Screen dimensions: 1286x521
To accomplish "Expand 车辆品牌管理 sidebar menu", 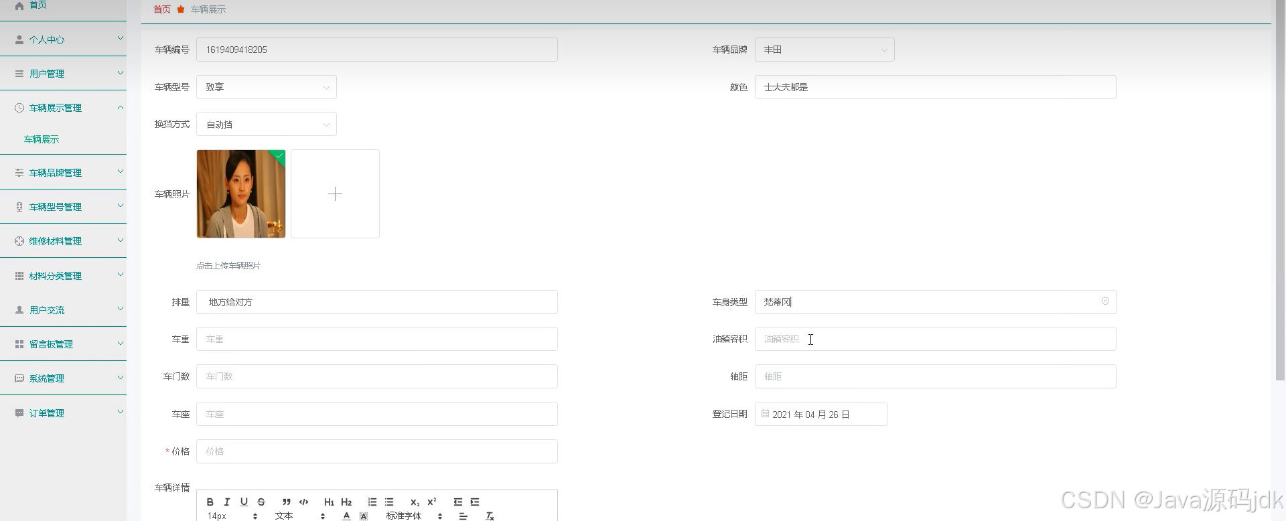I will pos(63,173).
